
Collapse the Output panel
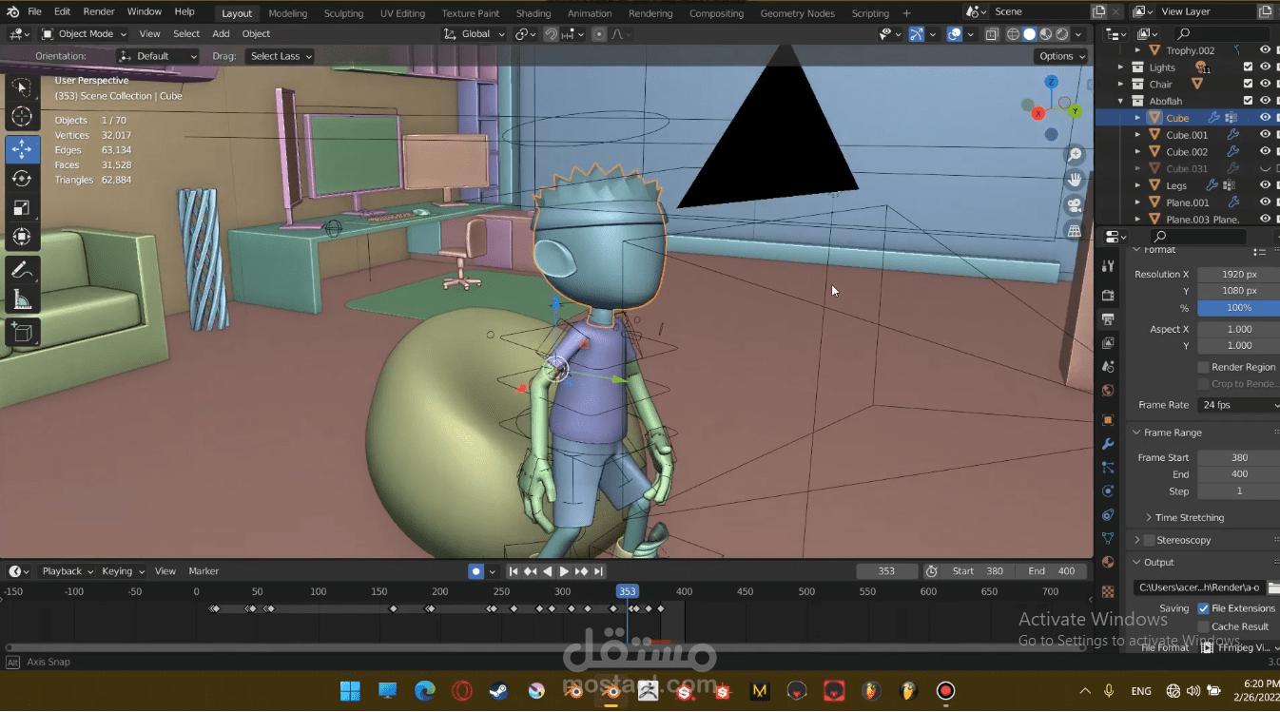(x=1136, y=563)
